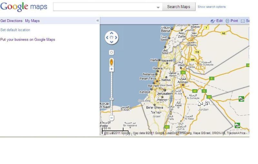Pan the map right with arrow
The image size is (258, 164).
[x=116, y=38]
